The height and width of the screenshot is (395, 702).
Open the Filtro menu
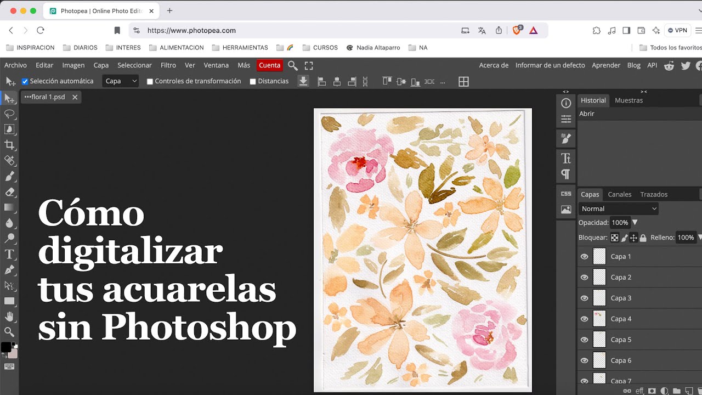(168, 65)
